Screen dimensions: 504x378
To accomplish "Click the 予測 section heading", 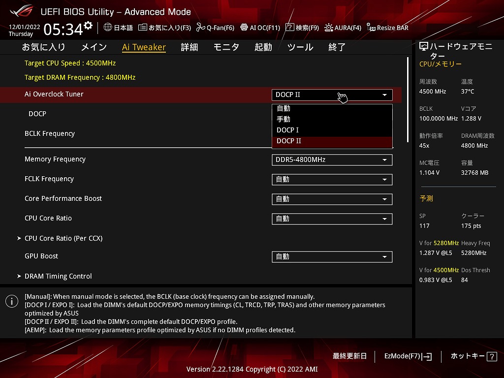I will coord(426,199).
